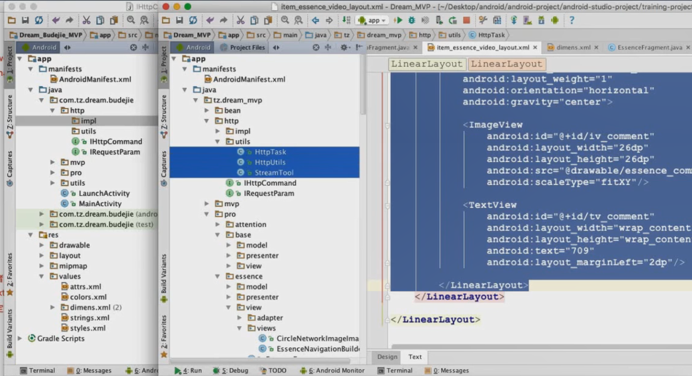Toggle Favorites tool window in Dream_MVP
Image resolution: width=692 pixels, height=376 pixels.
[164, 336]
